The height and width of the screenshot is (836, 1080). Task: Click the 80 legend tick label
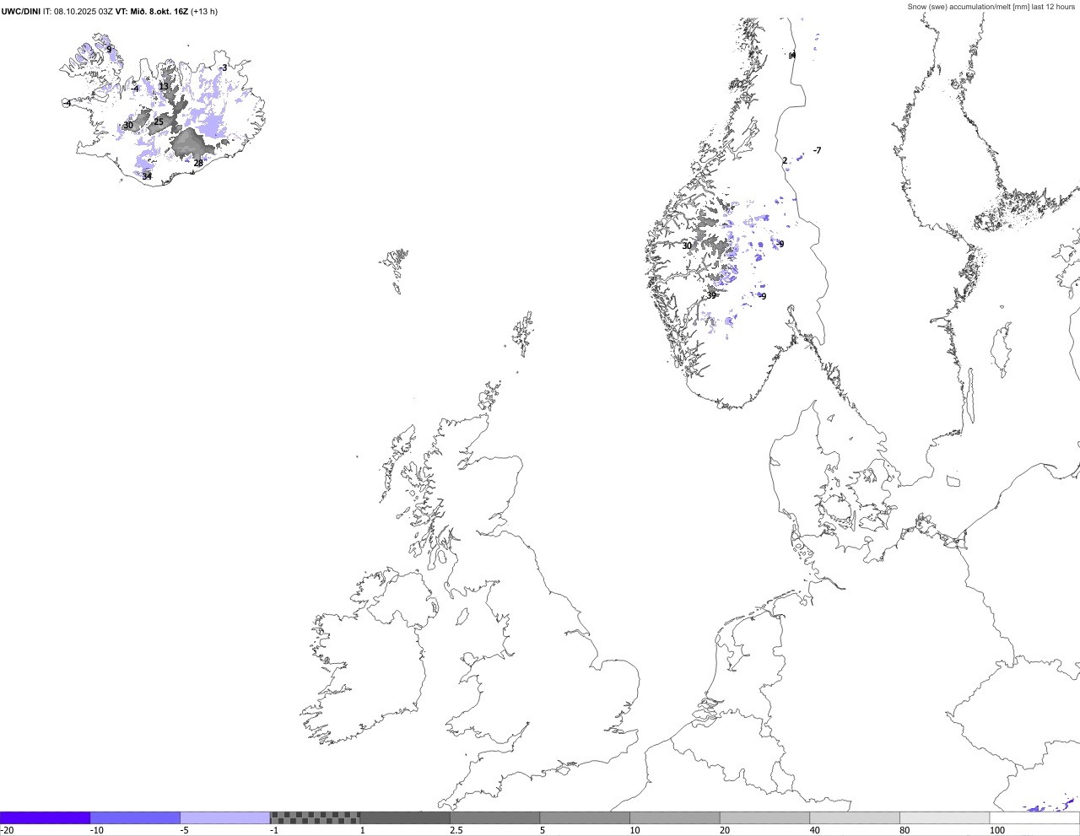coord(905,830)
